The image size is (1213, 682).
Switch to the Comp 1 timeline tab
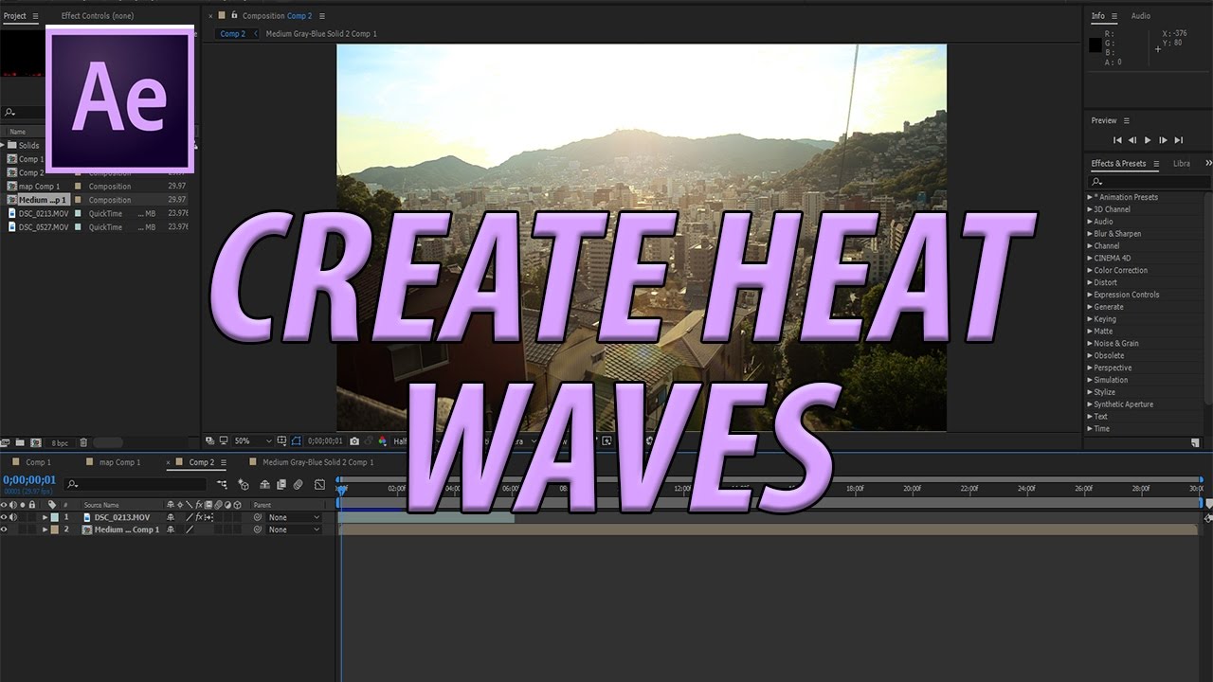click(37, 462)
